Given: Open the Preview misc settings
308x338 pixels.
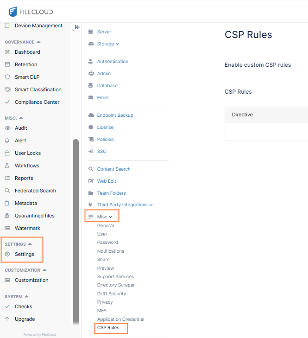Looking at the screenshot, I should 105,268.
